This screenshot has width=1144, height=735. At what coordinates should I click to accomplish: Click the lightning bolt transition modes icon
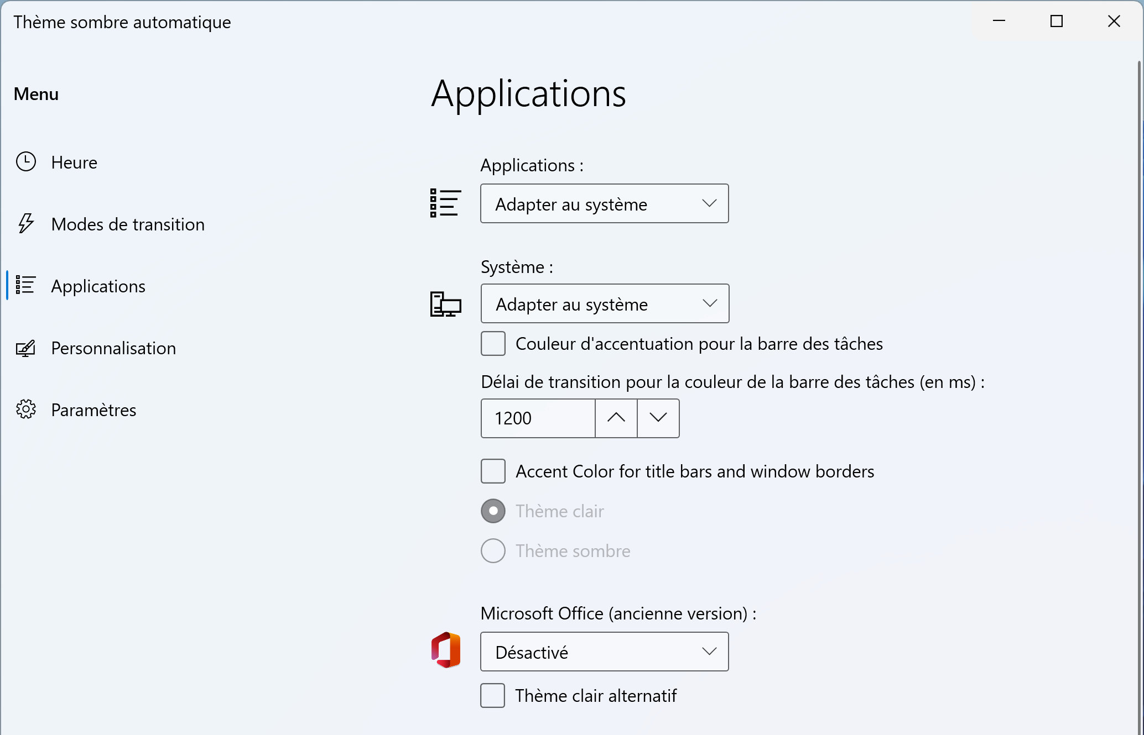26,224
